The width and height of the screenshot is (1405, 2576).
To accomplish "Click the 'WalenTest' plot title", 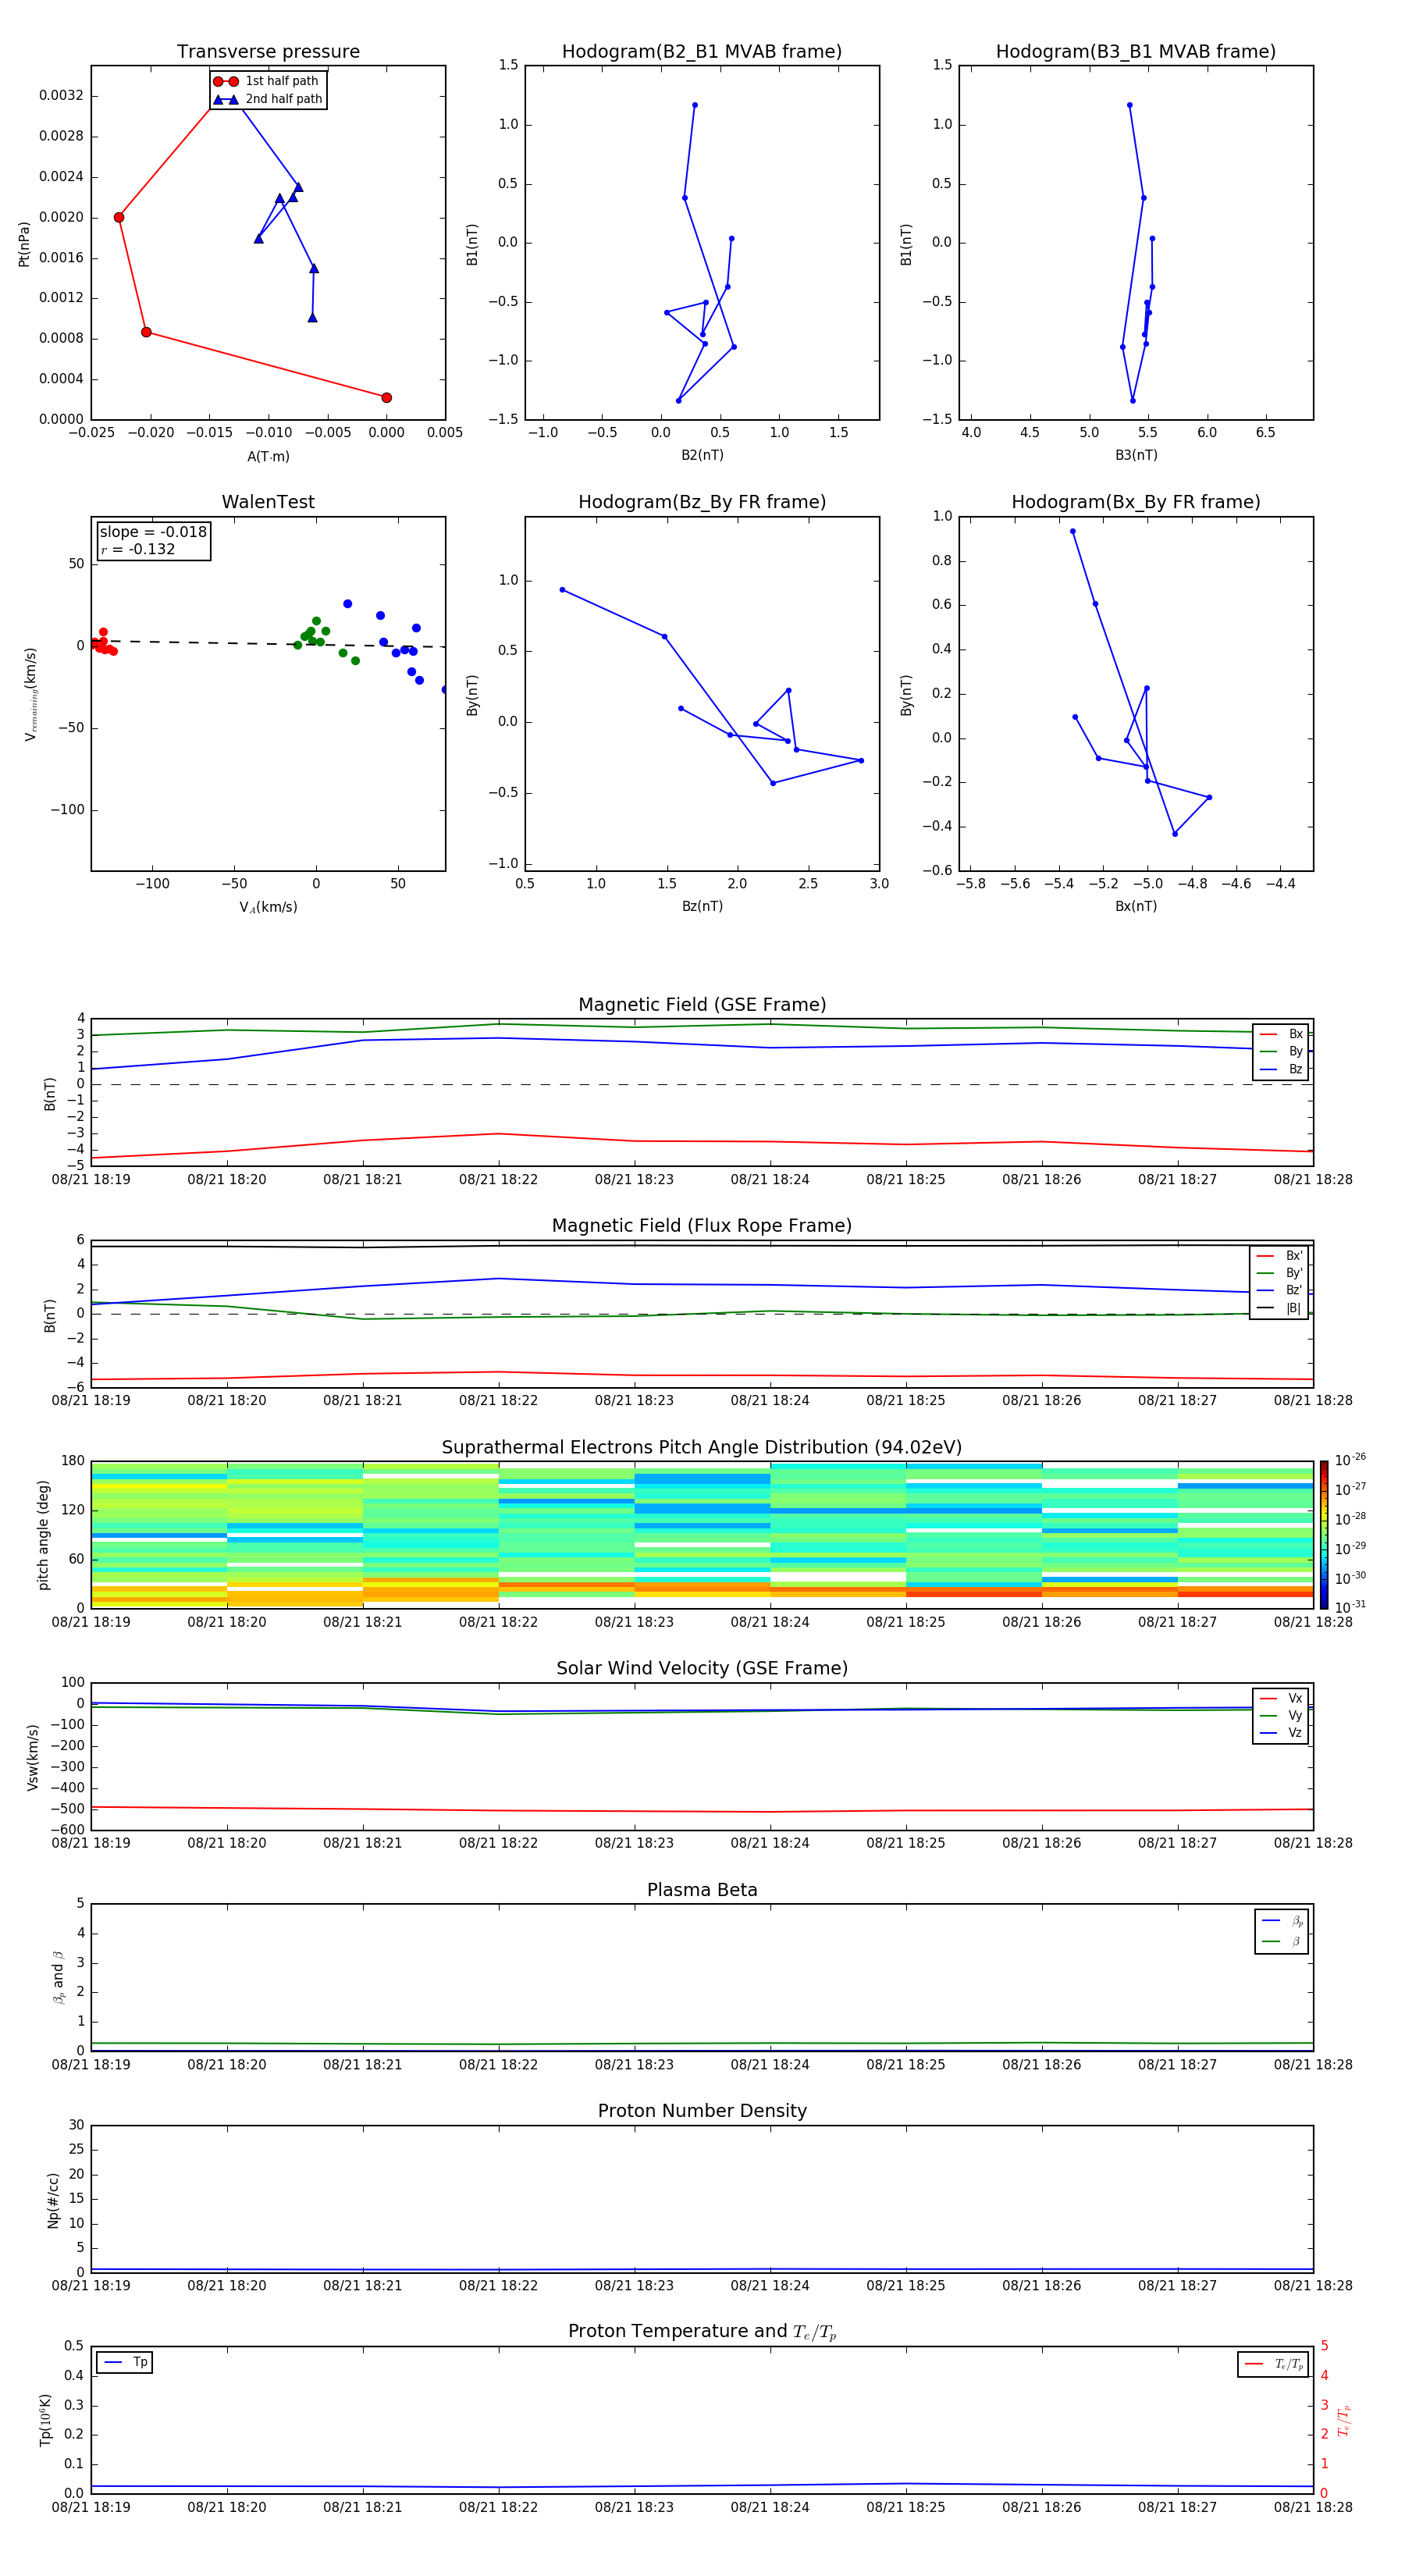I will pos(268,502).
